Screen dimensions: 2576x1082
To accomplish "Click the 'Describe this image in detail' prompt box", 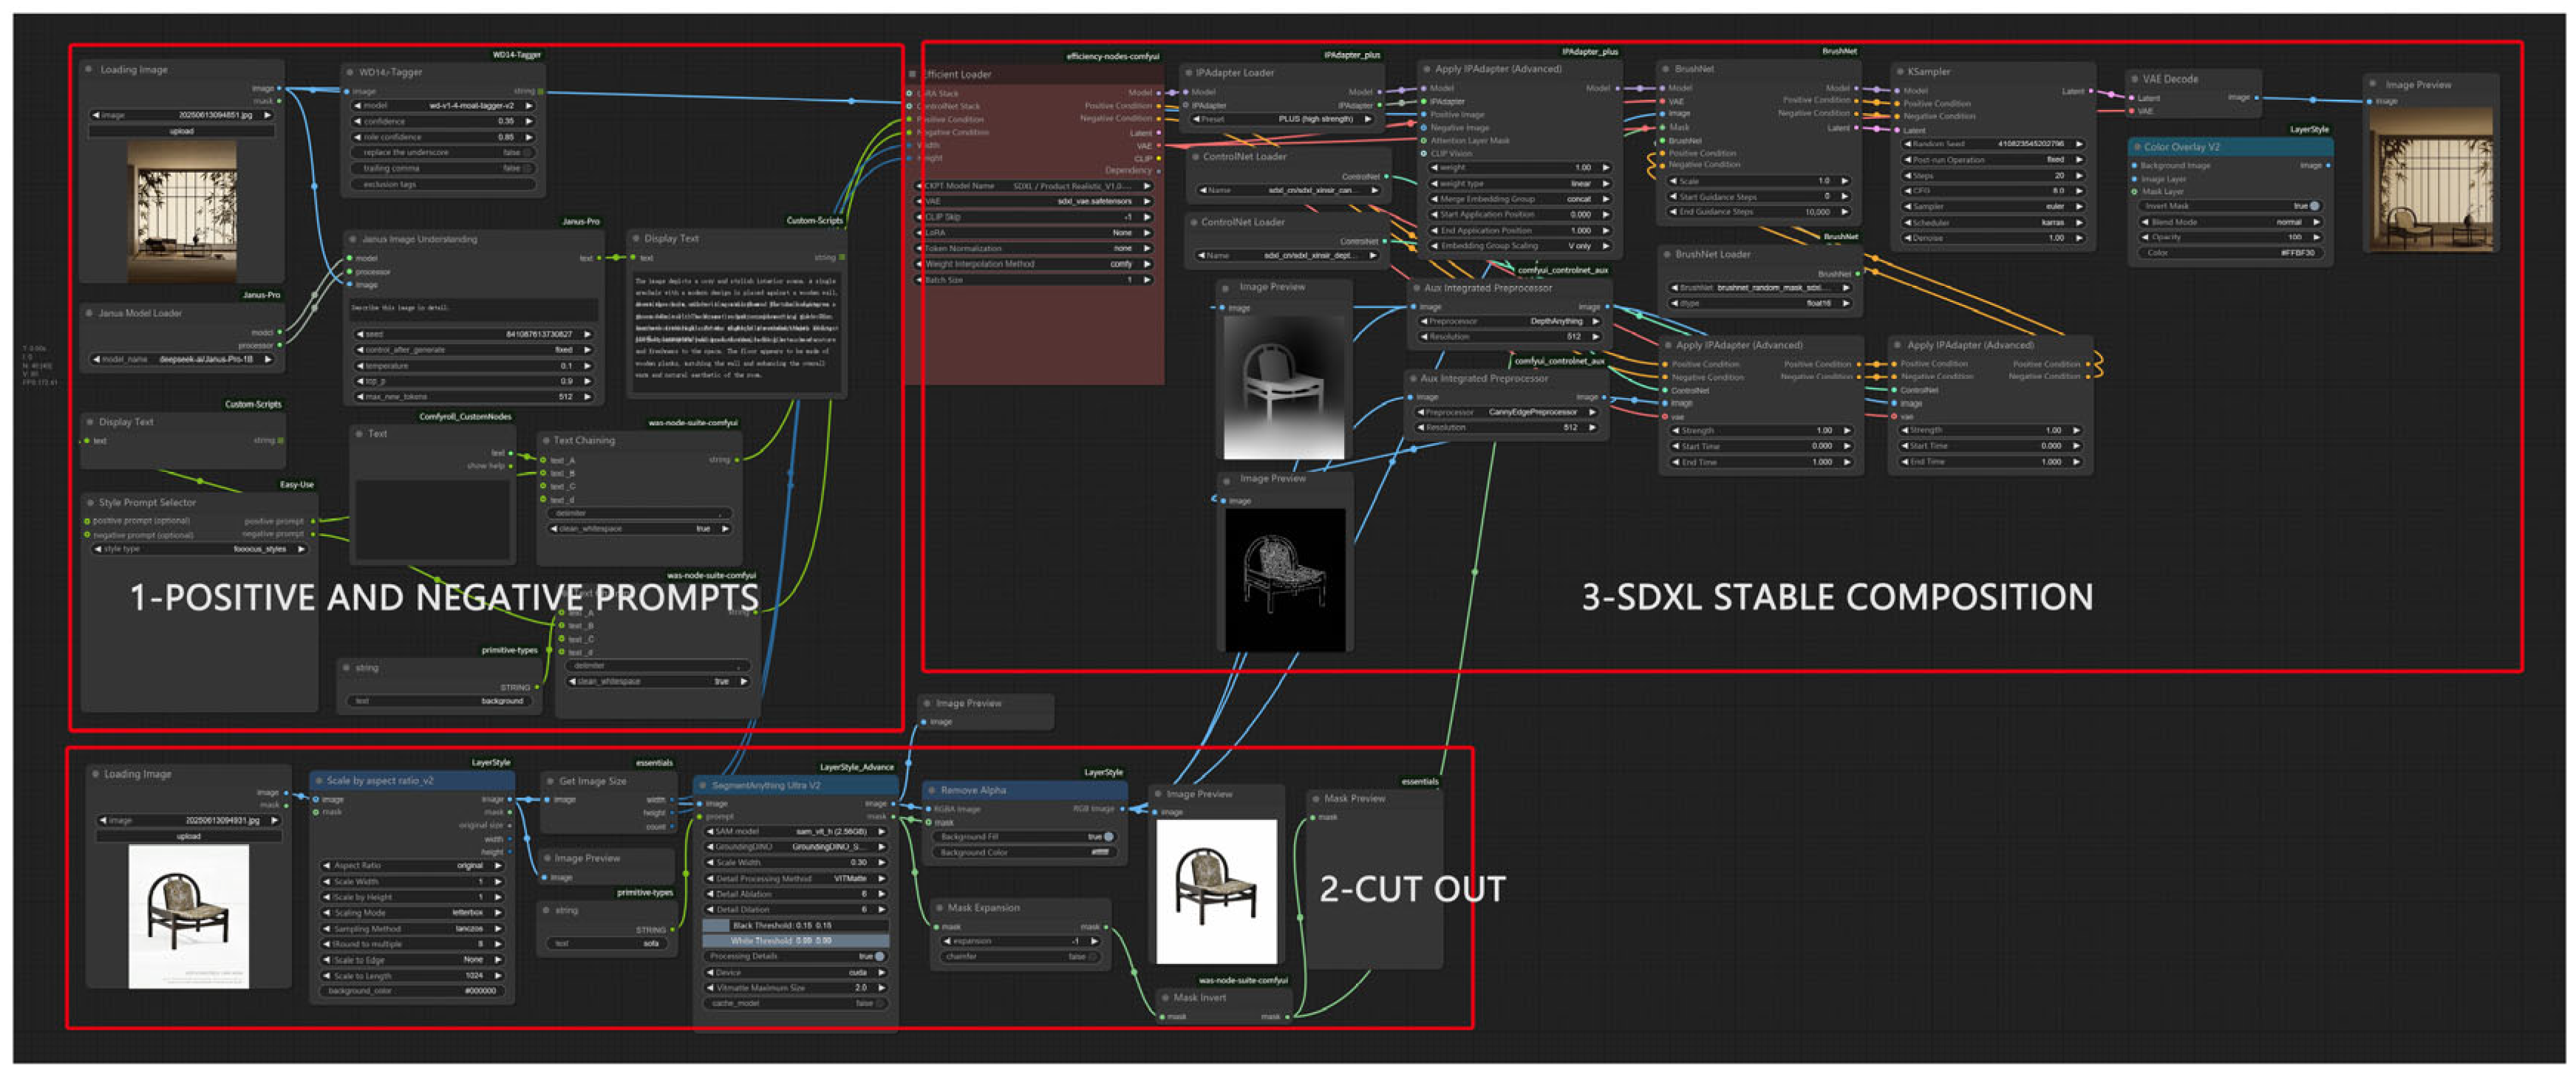I will pyautogui.click(x=472, y=308).
